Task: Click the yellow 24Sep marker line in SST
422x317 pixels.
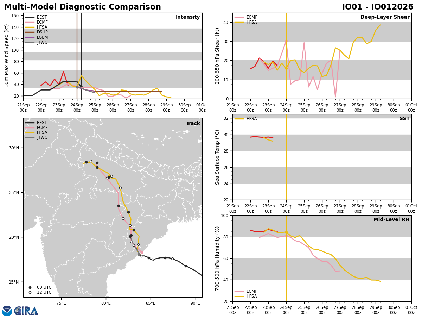Action: (286, 157)
